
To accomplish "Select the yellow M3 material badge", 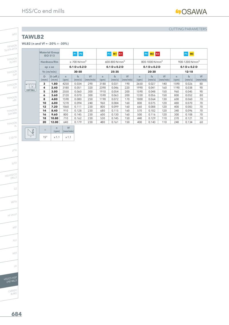I will [x=192, y=54].
